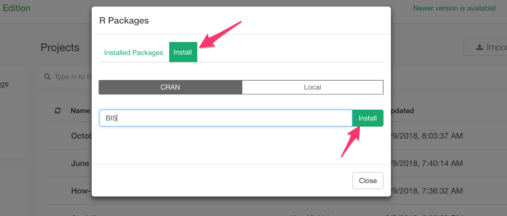Viewport: 507px width, 216px height.
Task: Close the R Packages dialog
Action: tap(368, 181)
